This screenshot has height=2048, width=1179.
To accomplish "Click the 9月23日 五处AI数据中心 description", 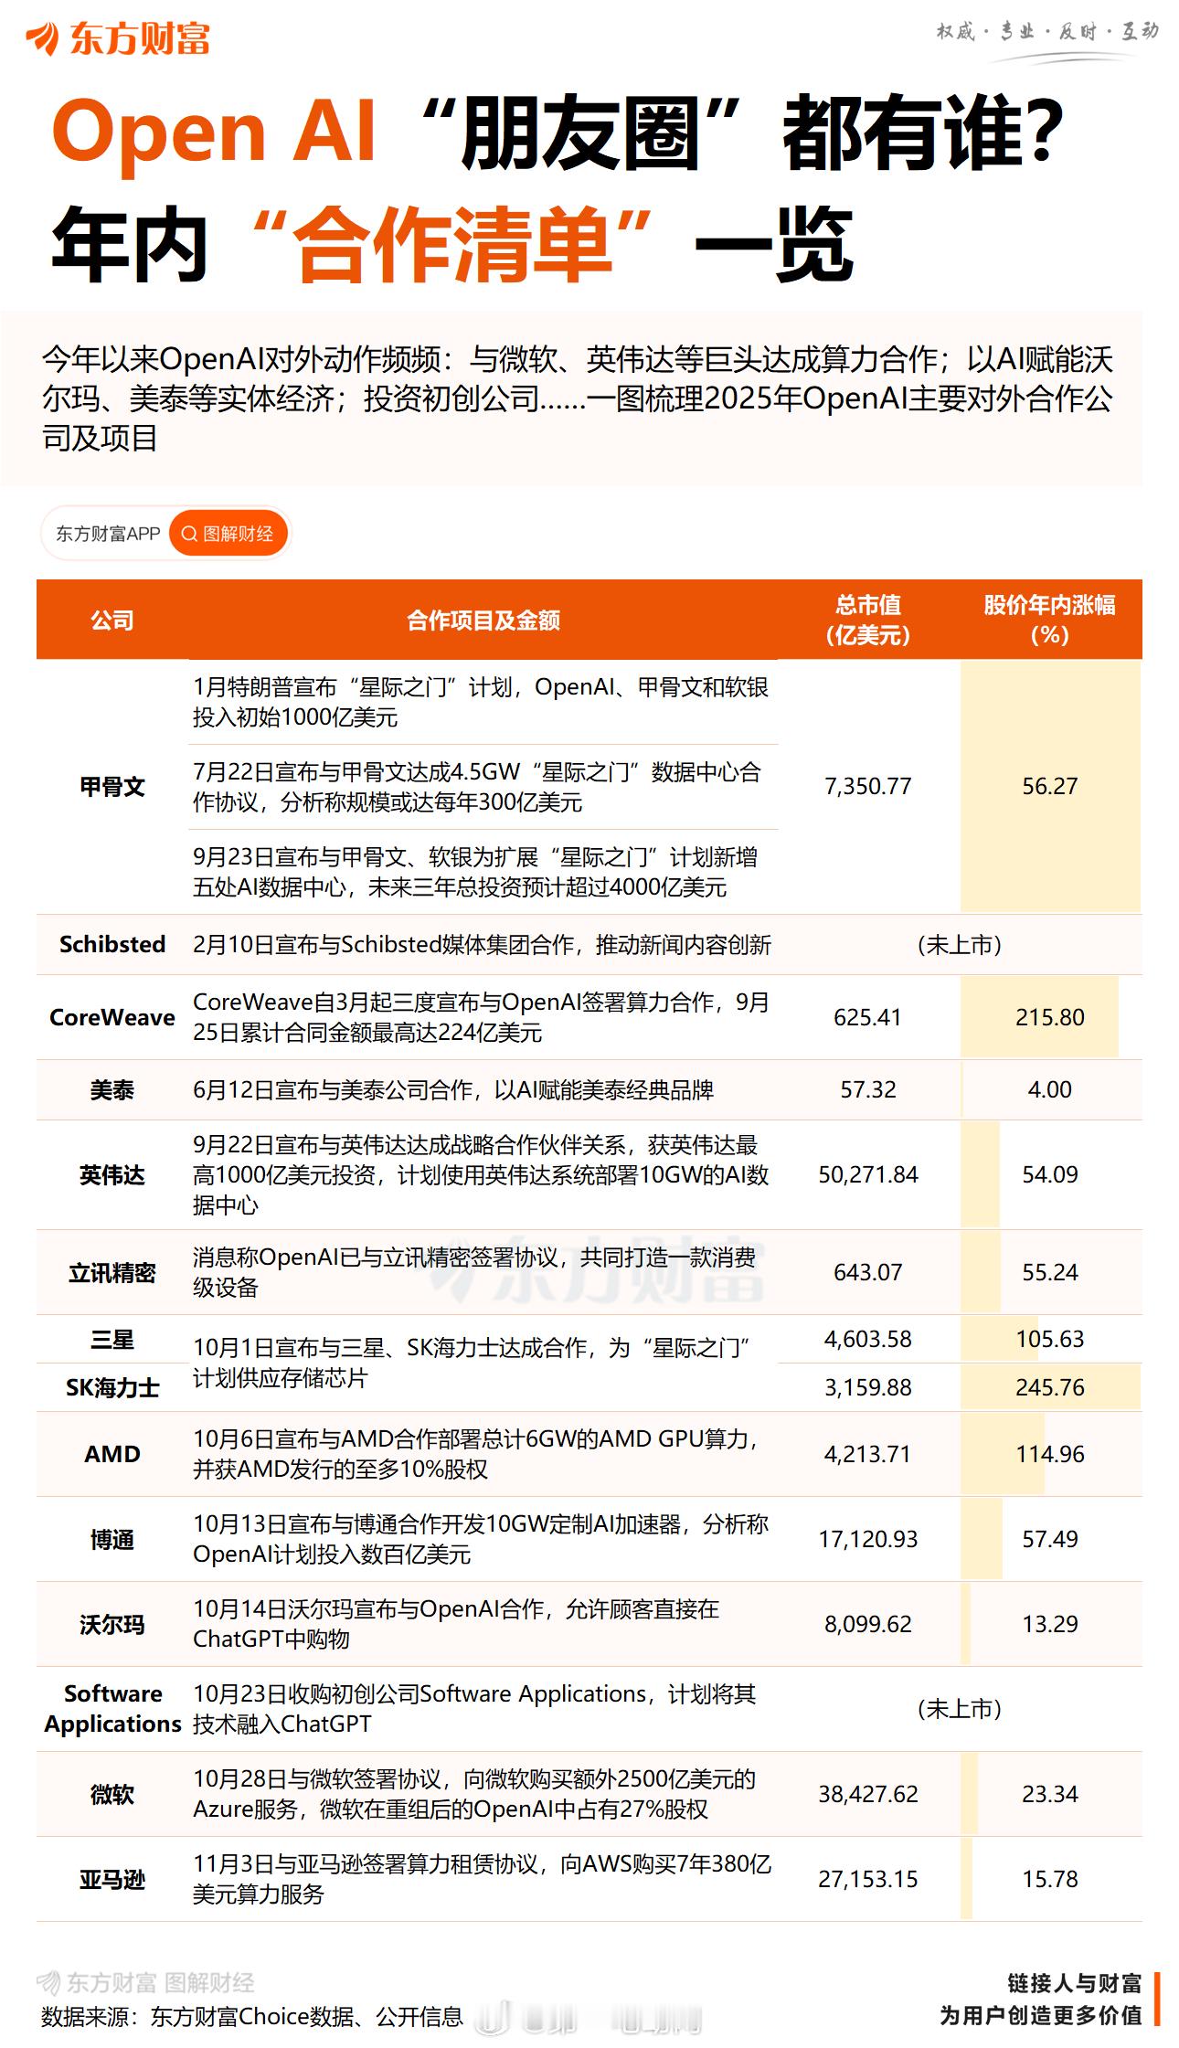I will [x=475, y=872].
